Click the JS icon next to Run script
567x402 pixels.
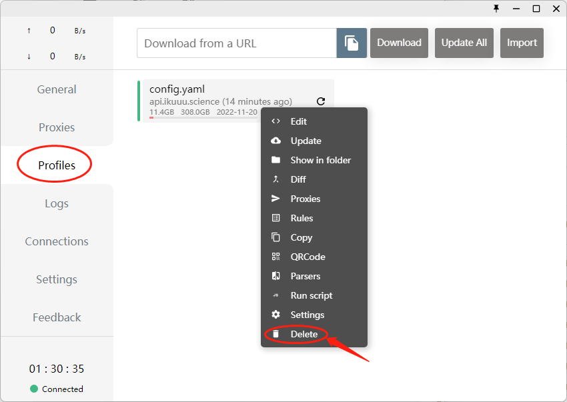[276, 295]
